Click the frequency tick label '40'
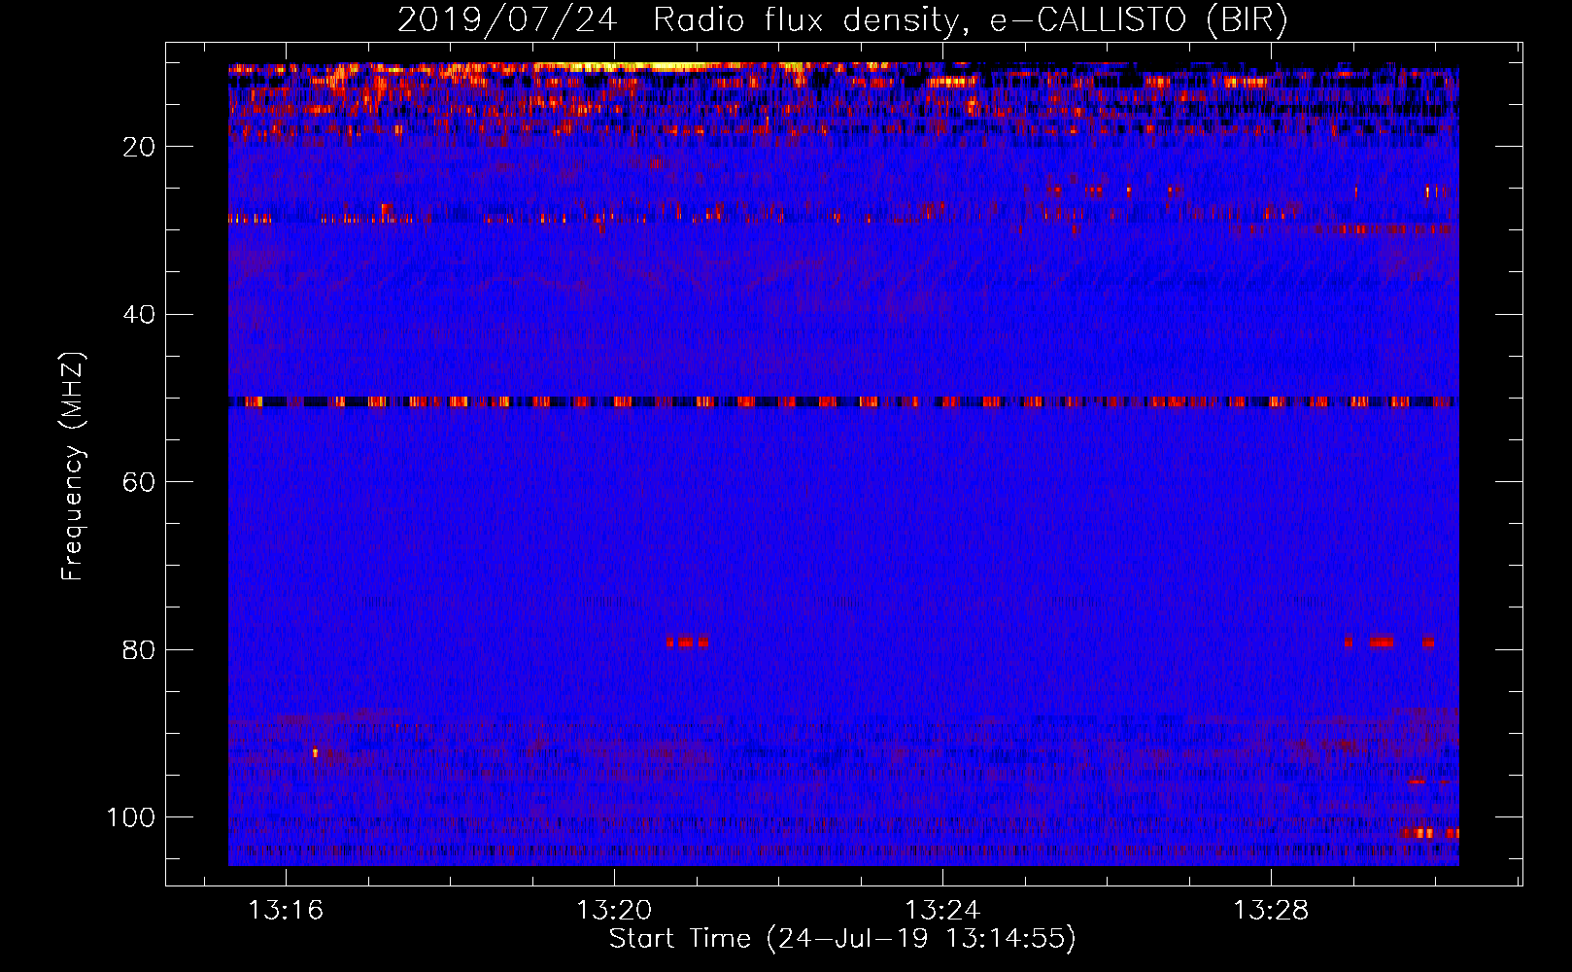Image resolution: width=1572 pixels, height=972 pixels. (x=139, y=315)
